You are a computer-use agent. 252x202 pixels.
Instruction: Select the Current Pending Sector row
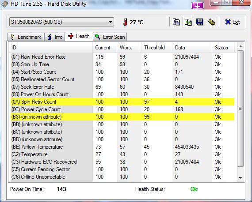[122, 169]
